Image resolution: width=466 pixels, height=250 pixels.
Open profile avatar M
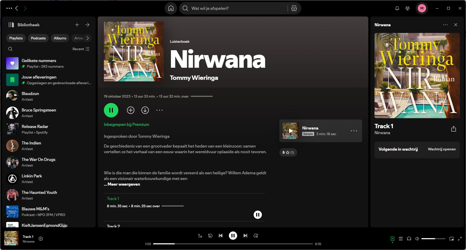pyautogui.click(x=422, y=8)
